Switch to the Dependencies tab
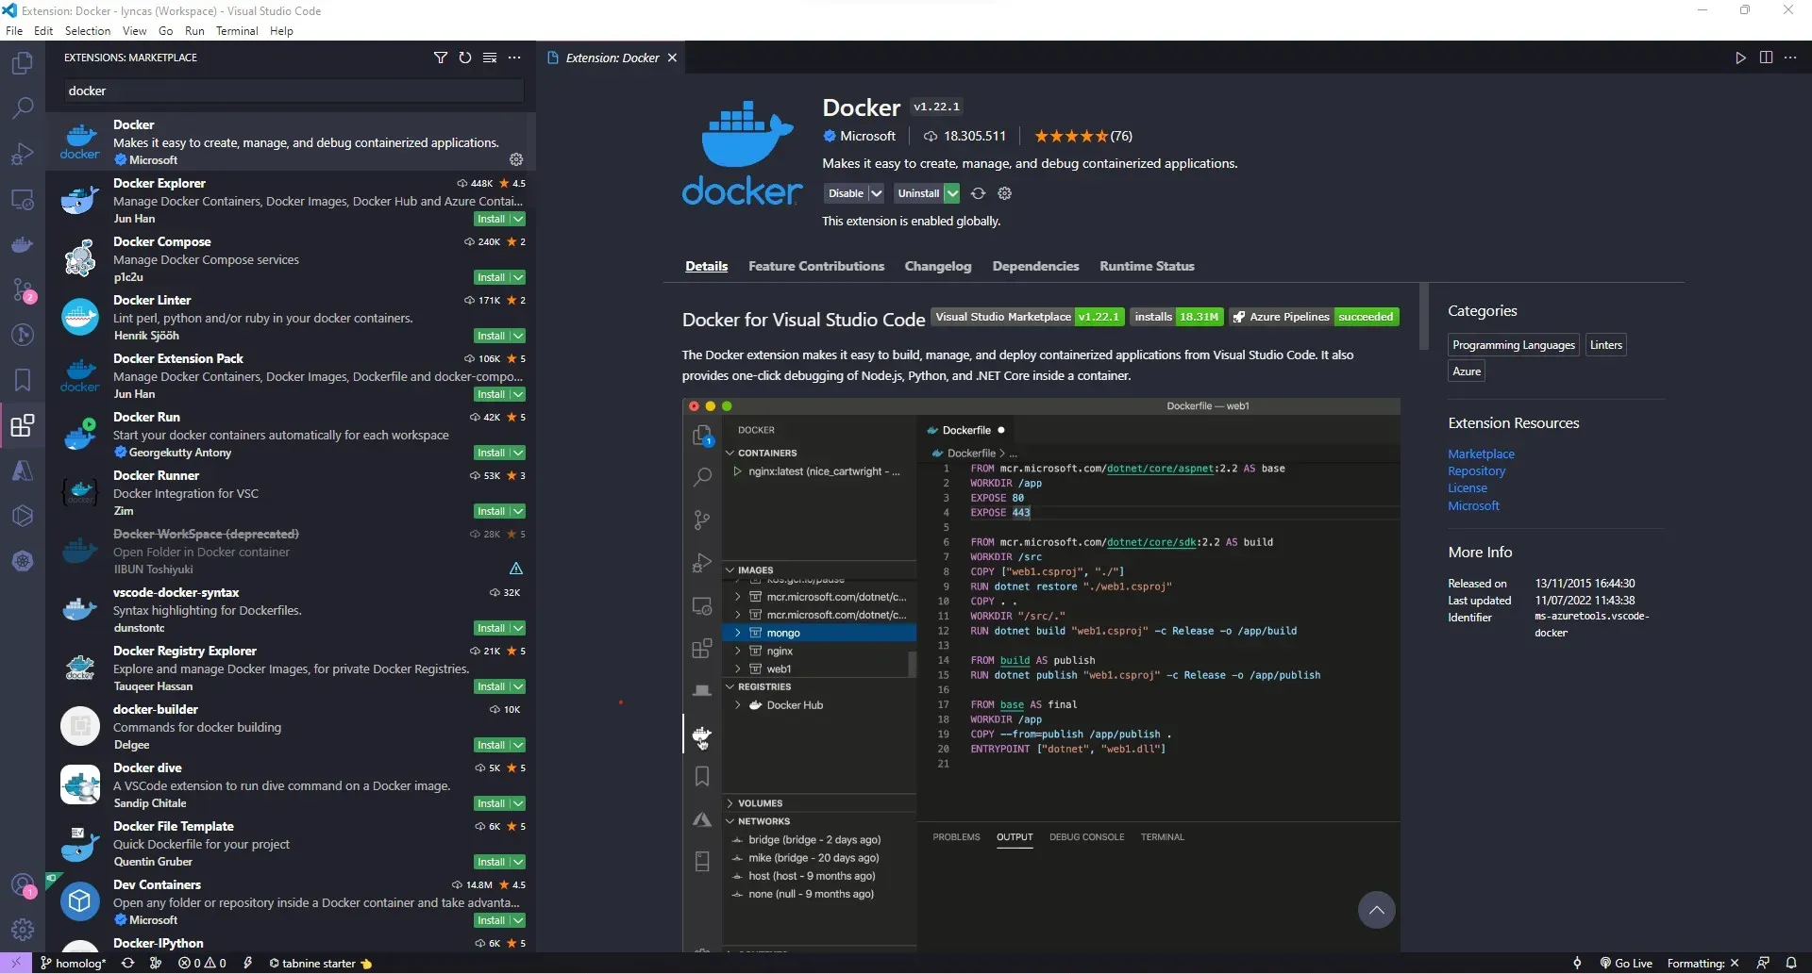Viewport: 1812px width, 974px height. pyautogui.click(x=1035, y=266)
